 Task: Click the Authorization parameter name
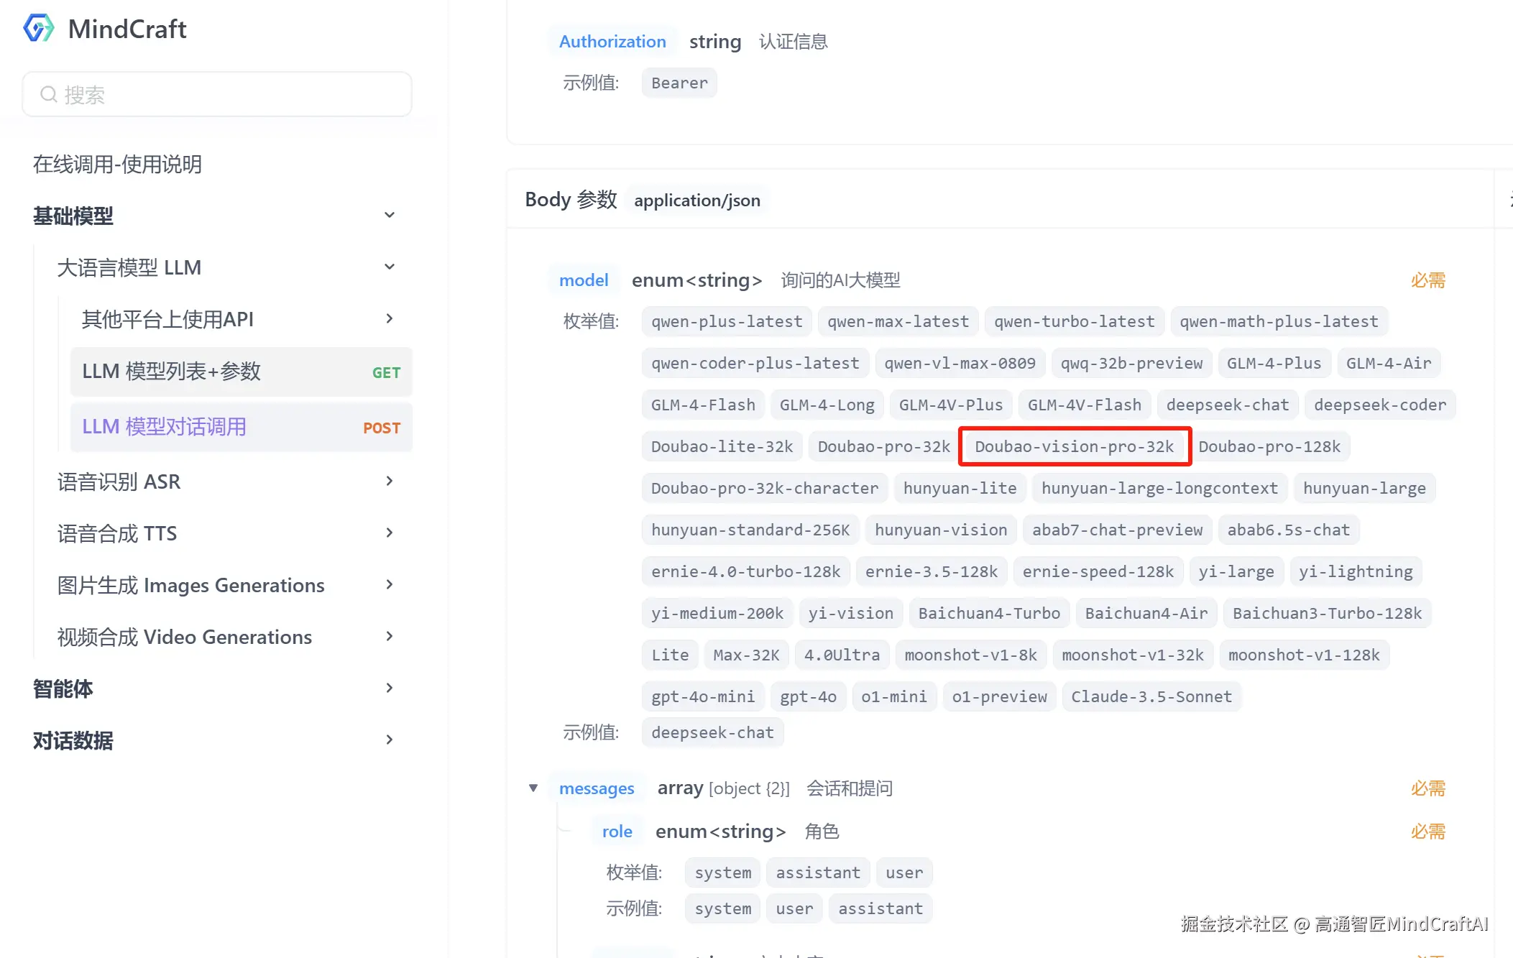pos(612,42)
